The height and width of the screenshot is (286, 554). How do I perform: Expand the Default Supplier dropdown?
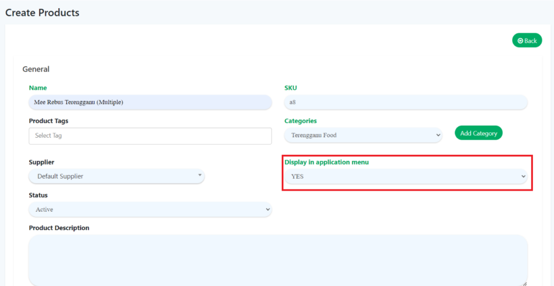(116, 176)
